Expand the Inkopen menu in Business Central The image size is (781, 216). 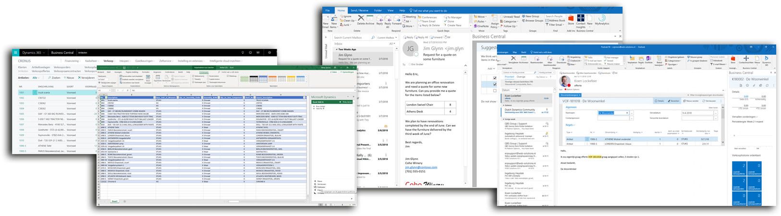pos(125,61)
